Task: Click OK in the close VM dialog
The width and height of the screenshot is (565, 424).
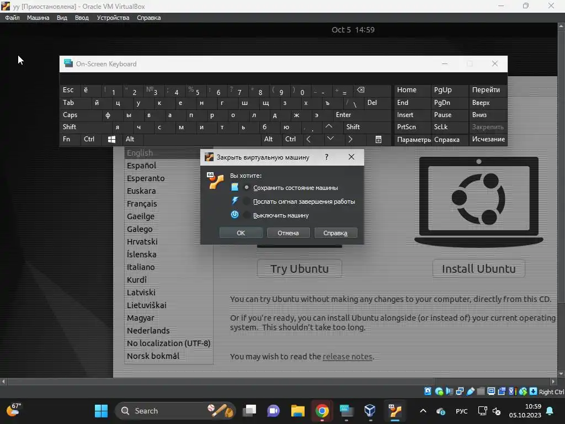Action: coord(241,233)
